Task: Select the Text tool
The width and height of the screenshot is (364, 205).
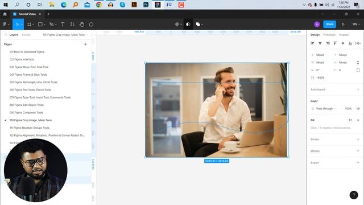Action: point(63,24)
